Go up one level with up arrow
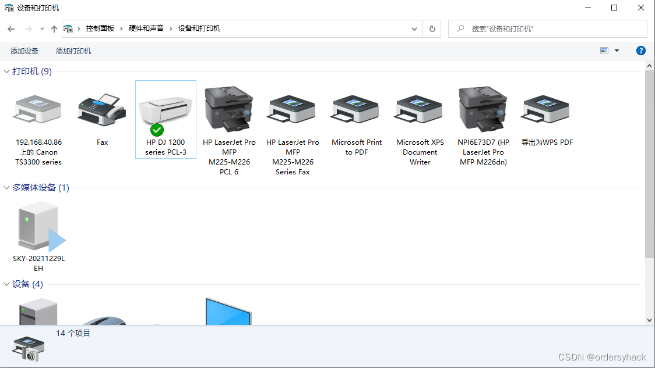 54,28
